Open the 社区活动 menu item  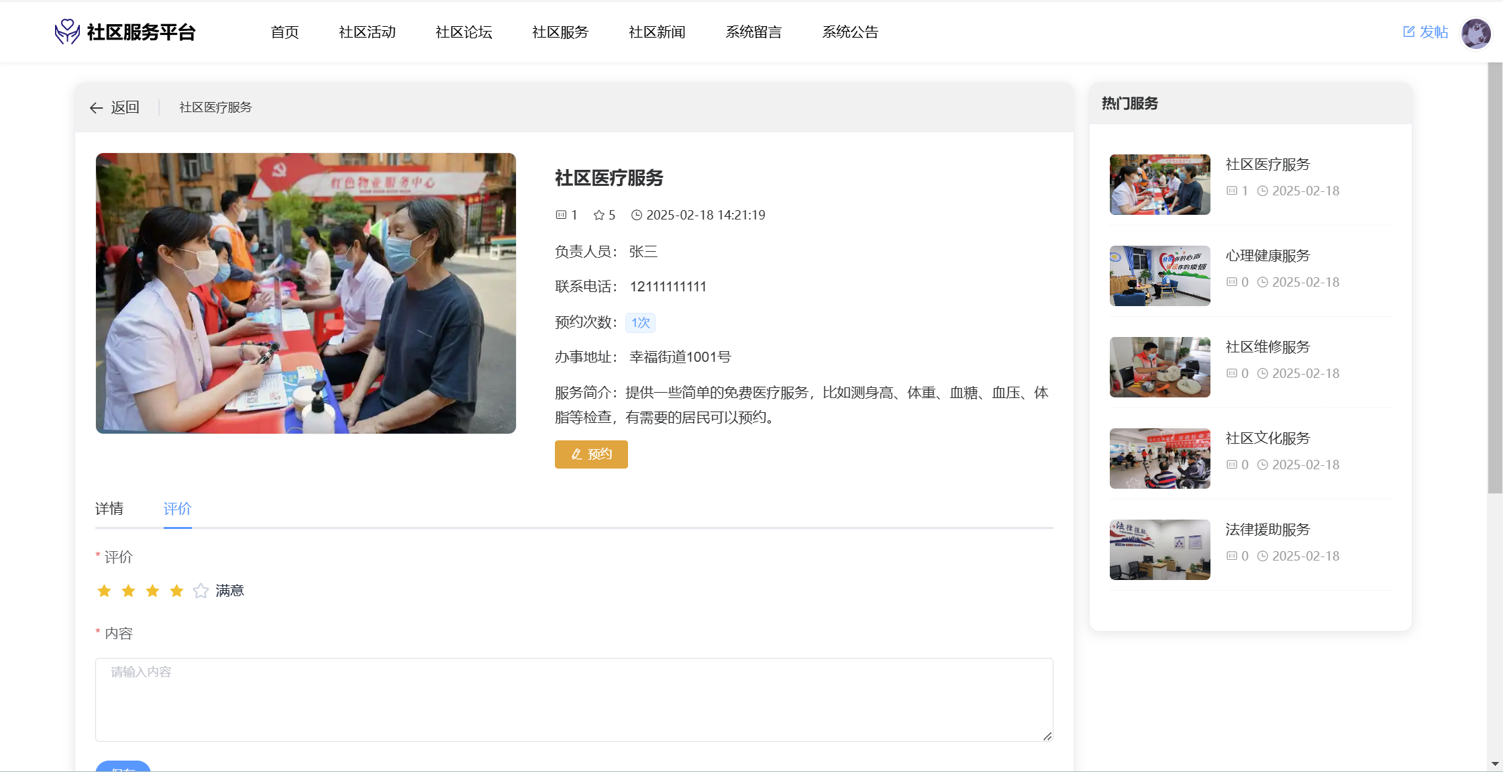point(367,32)
